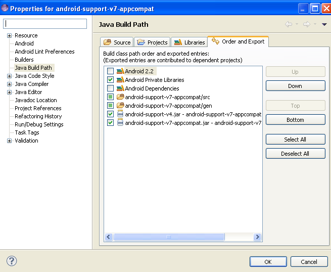Image resolution: width=331 pixels, height=272 pixels.
Task: Select Java Editor tree item label
Action: [x=28, y=92]
